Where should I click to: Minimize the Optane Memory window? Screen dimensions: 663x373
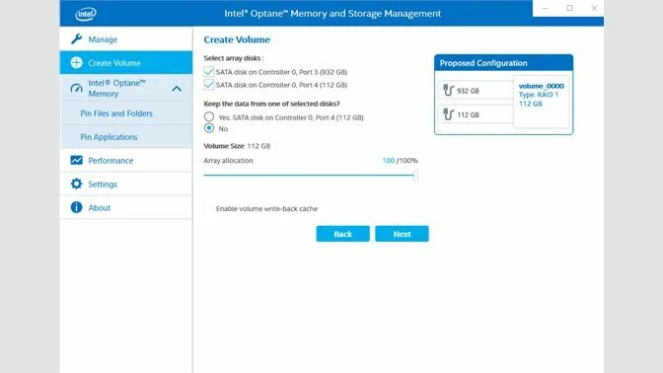545,8
